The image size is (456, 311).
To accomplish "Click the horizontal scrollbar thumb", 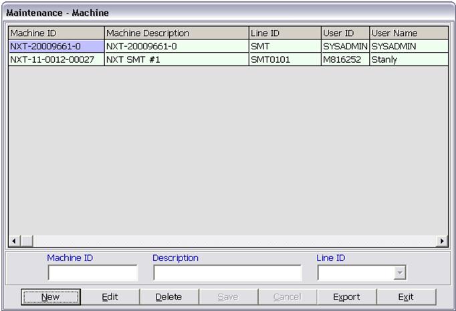I will click(27, 241).
